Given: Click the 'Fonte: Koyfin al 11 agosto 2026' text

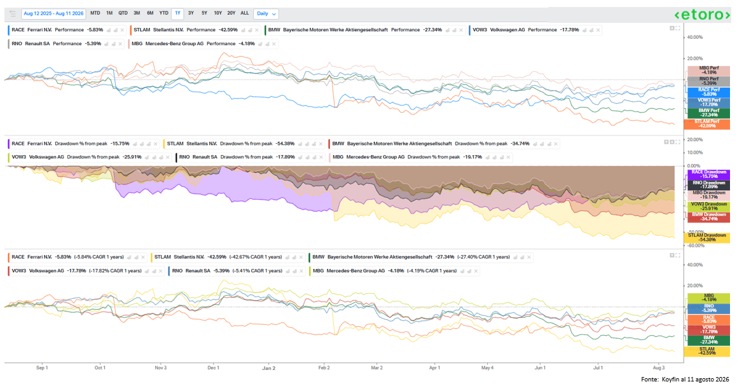Looking at the screenshot, I should point(684,380).
